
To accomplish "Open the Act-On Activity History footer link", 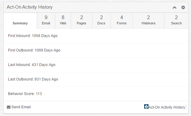I will pos(167,107).
